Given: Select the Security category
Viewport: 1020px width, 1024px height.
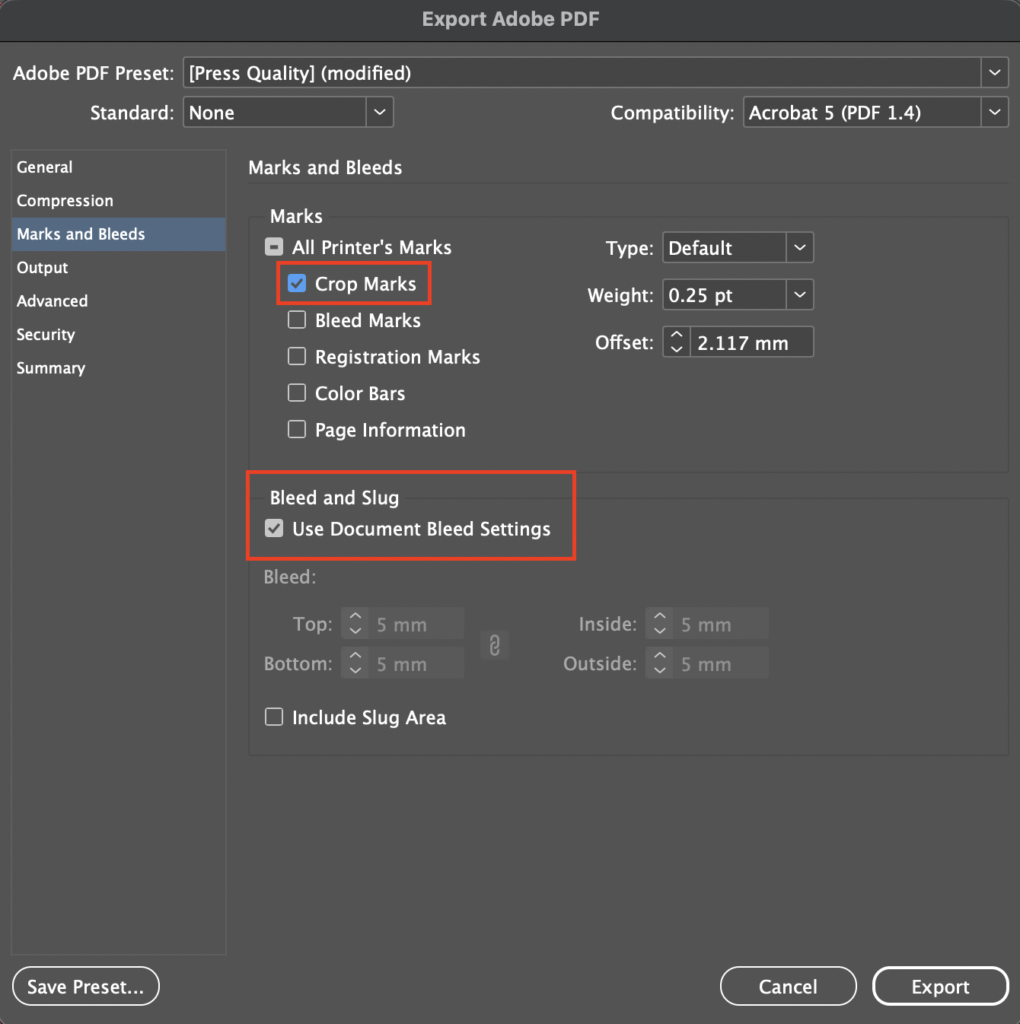Looking at the screenshot, I should [x=119, y=335].
